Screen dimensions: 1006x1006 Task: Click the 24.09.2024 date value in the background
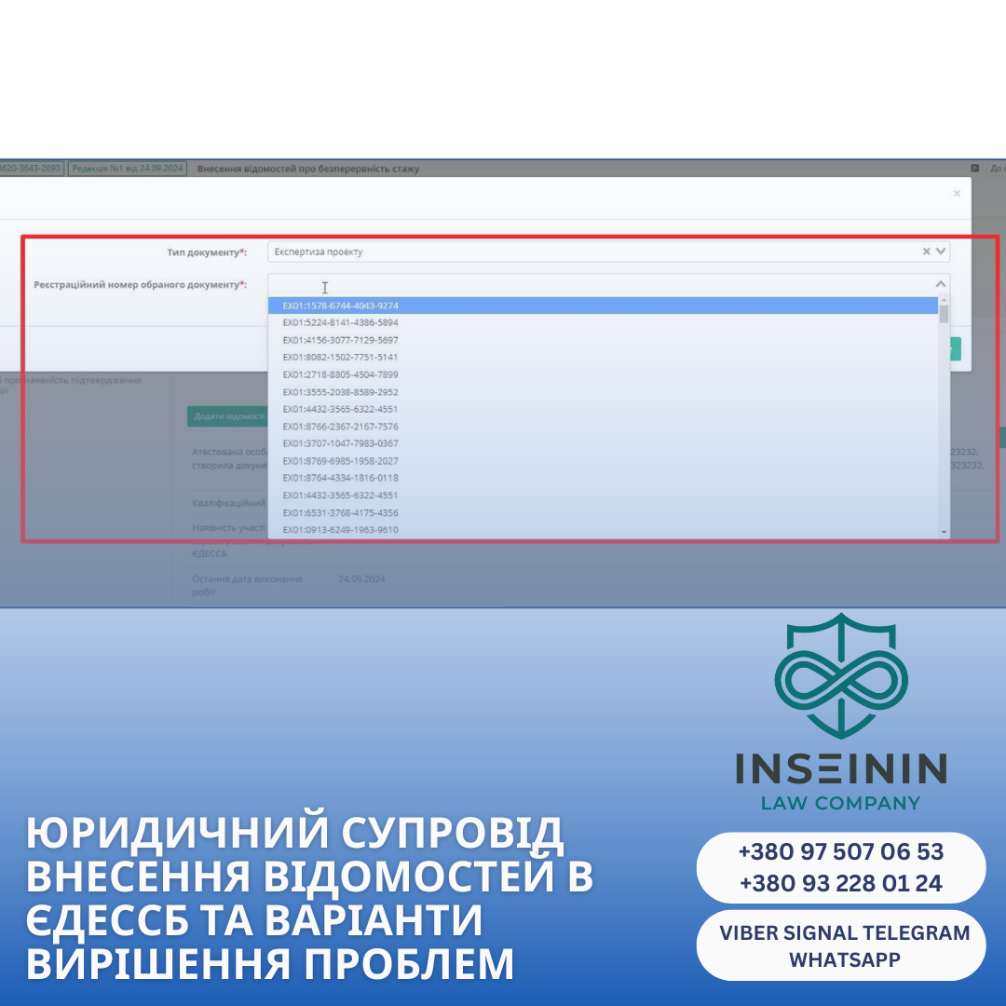click(361, 578)
